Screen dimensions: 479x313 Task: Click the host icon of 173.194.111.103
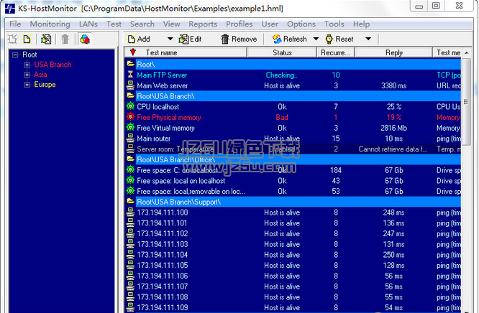click(x=130, y=244)
